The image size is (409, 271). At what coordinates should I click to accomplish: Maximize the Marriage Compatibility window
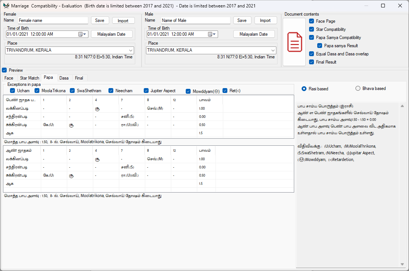(383, 6)
